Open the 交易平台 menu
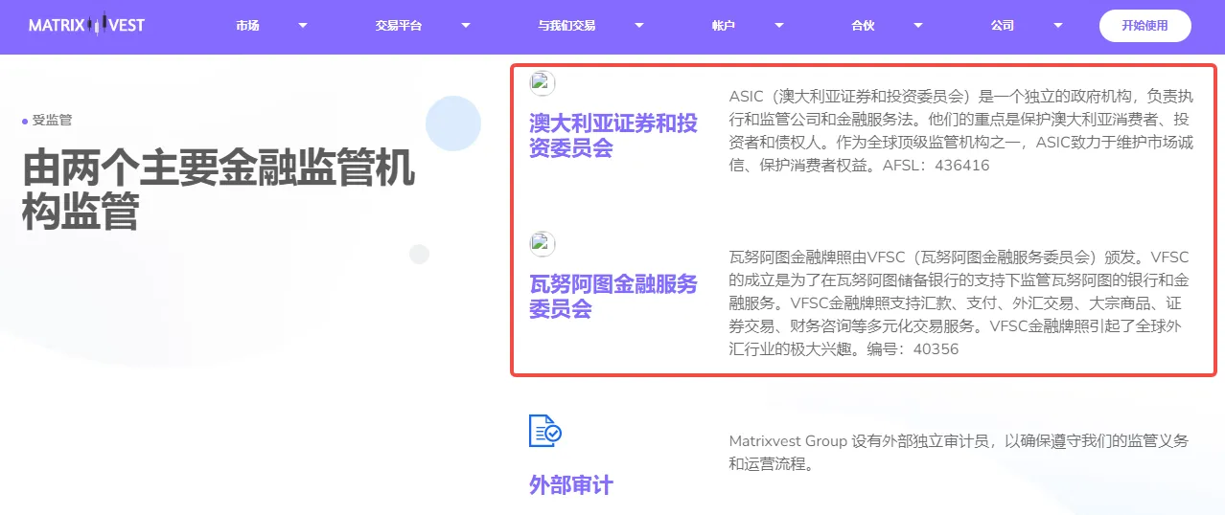Screen dimensions: 1225x515 point(399,26)
